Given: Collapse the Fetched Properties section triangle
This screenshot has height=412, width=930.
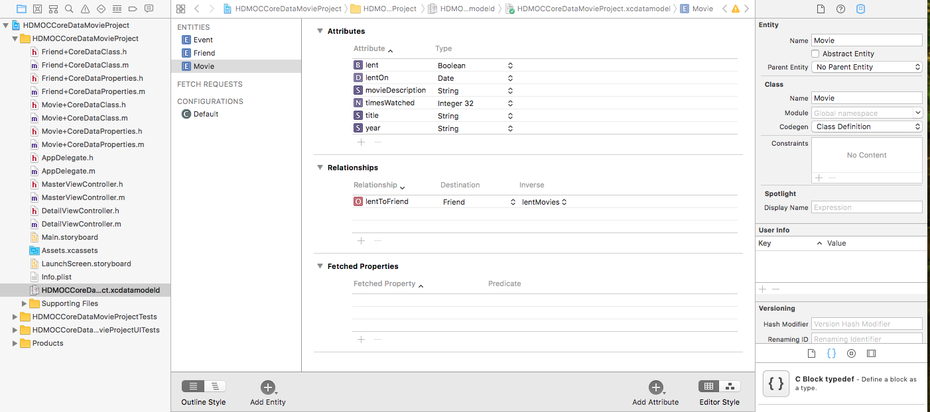Looking at the screenshot, I should pyautogui.click(x=320, y=266).
